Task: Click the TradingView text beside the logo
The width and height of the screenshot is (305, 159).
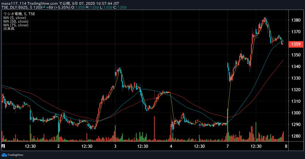Action: pos(15,155)
